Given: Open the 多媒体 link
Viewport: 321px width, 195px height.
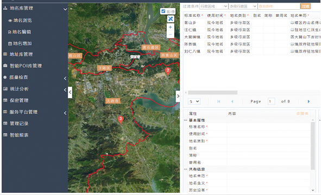Looking at the screenshot, I should [302, 114].
